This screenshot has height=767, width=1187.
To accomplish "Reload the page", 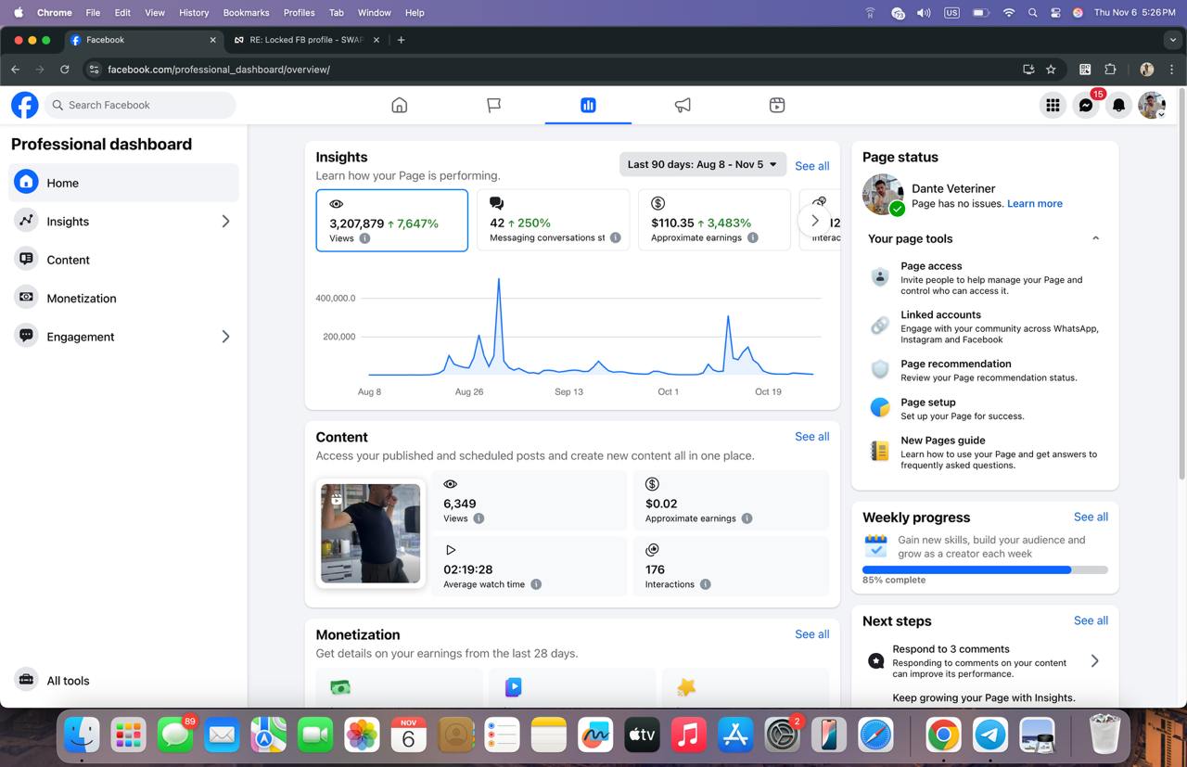I will point(64,69).
